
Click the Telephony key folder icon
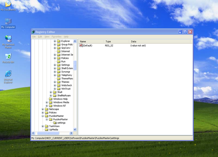tap(59, 75)
